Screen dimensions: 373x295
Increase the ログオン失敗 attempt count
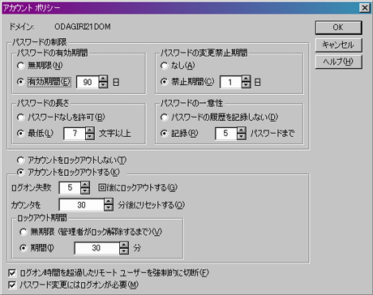pos(85,185)
